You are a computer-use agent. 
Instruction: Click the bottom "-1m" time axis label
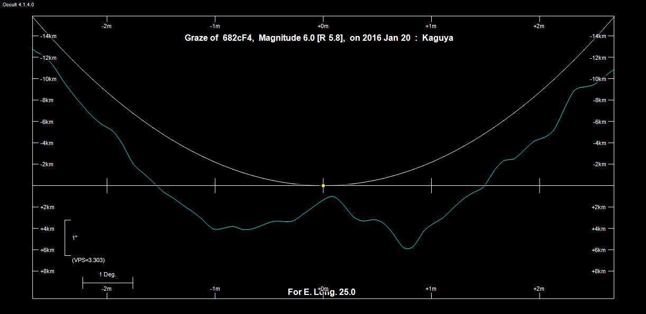[x=215, y=289]
